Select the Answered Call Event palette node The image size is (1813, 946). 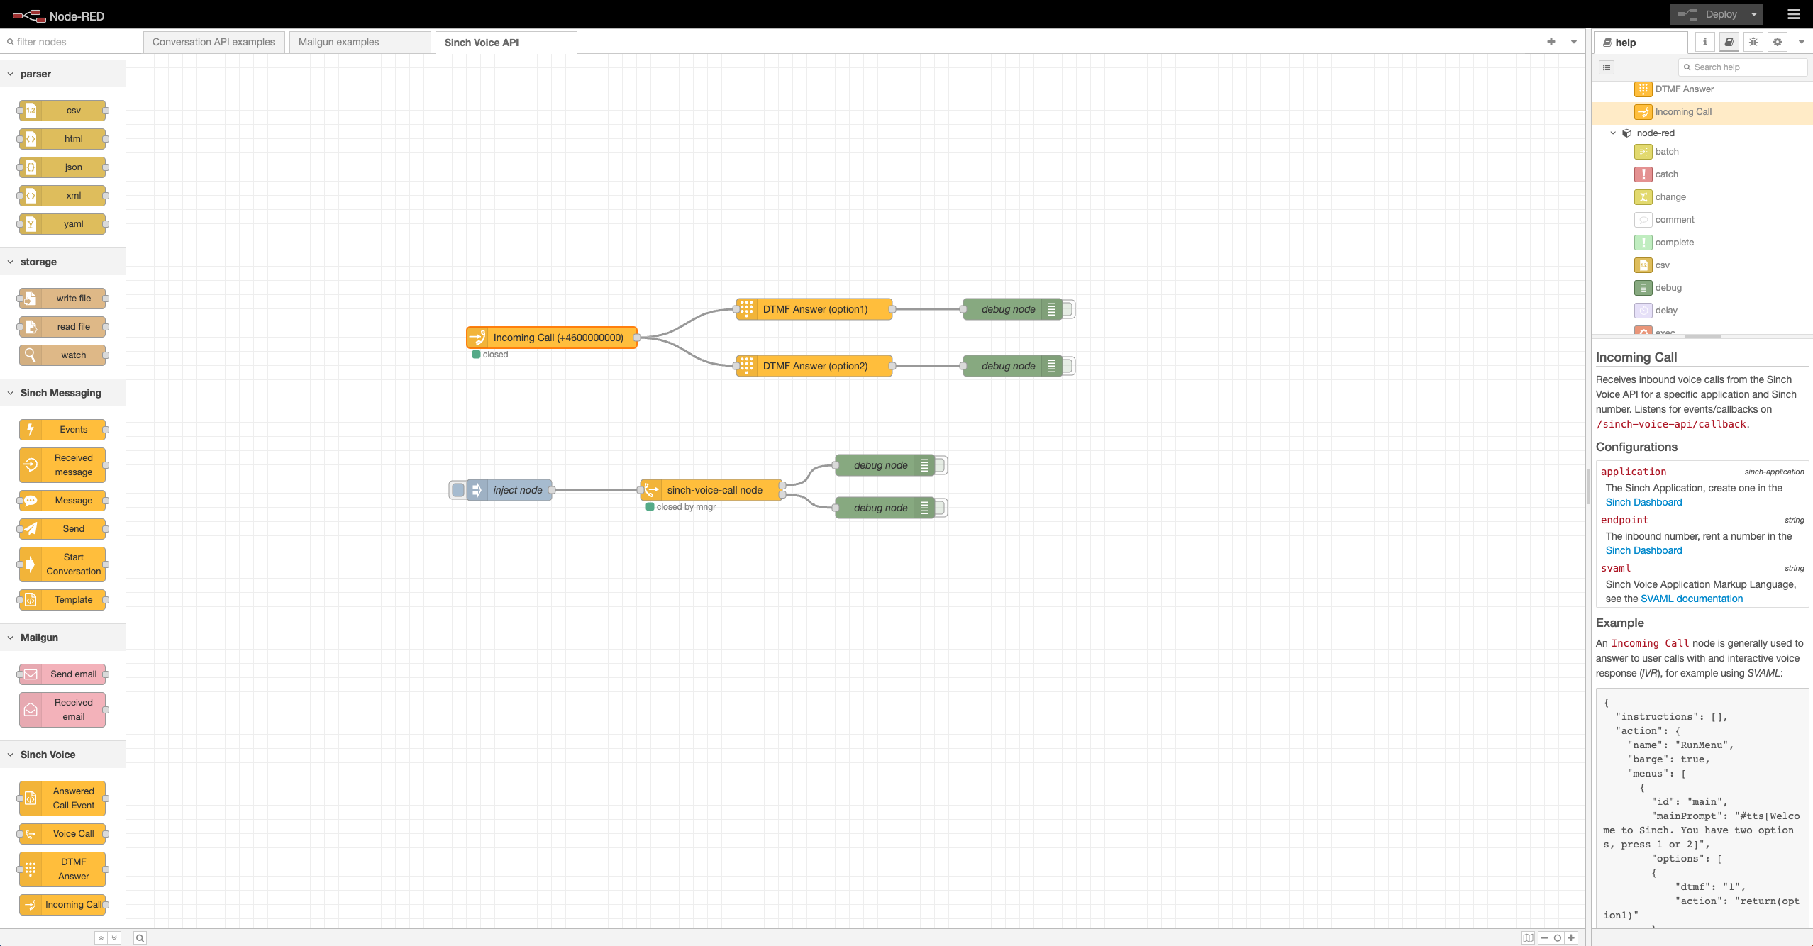(x=62, y=798)
